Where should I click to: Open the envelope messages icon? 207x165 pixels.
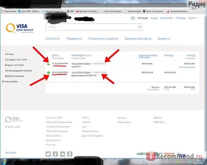pos(133,18)
